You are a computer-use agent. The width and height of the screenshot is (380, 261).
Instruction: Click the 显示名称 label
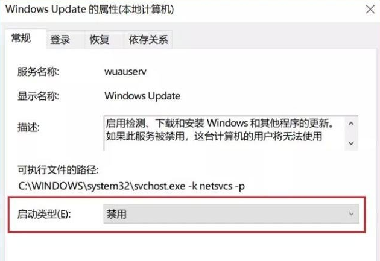(38, 96)
